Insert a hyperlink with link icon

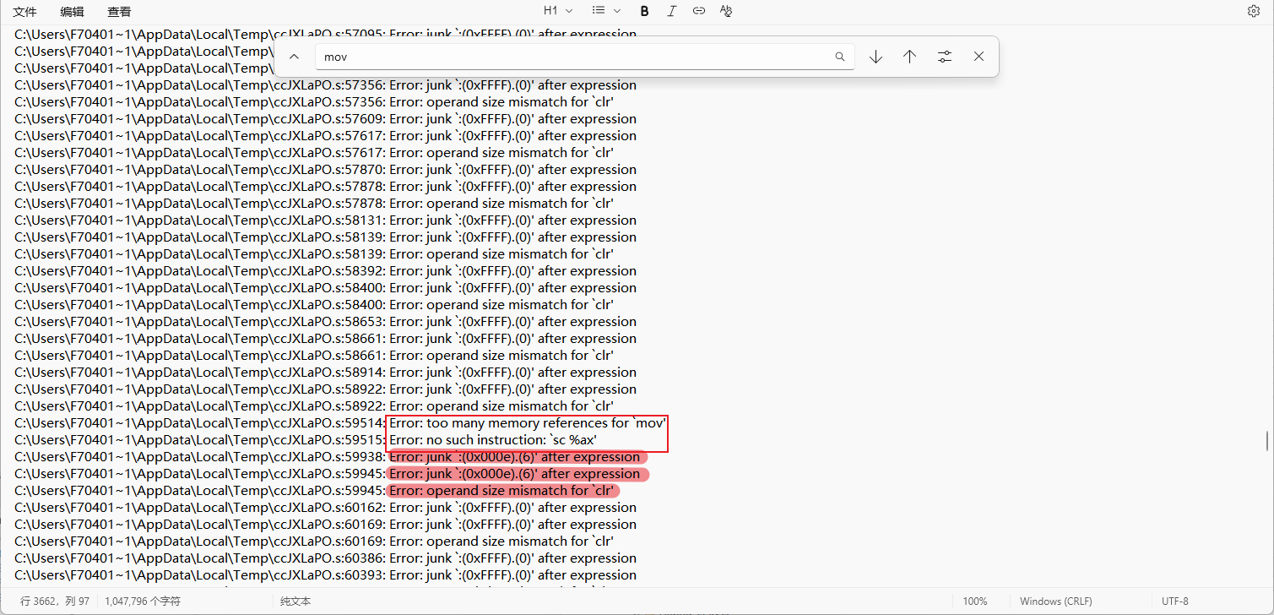click(698, 11)
